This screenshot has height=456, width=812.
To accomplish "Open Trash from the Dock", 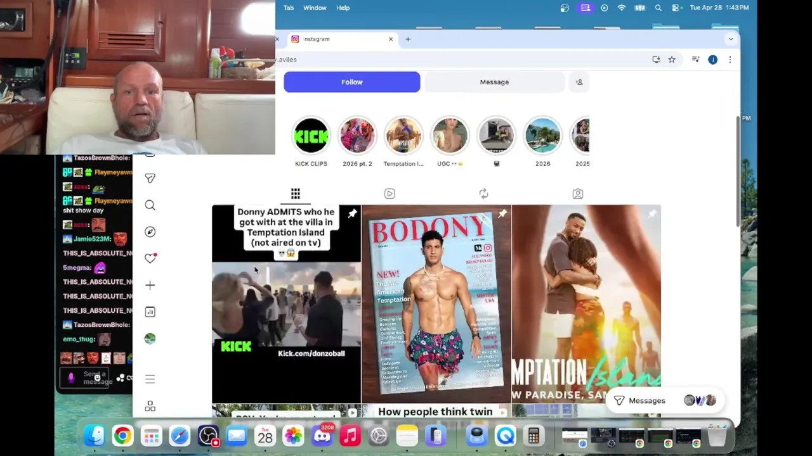I will click(x=717, y=436).
